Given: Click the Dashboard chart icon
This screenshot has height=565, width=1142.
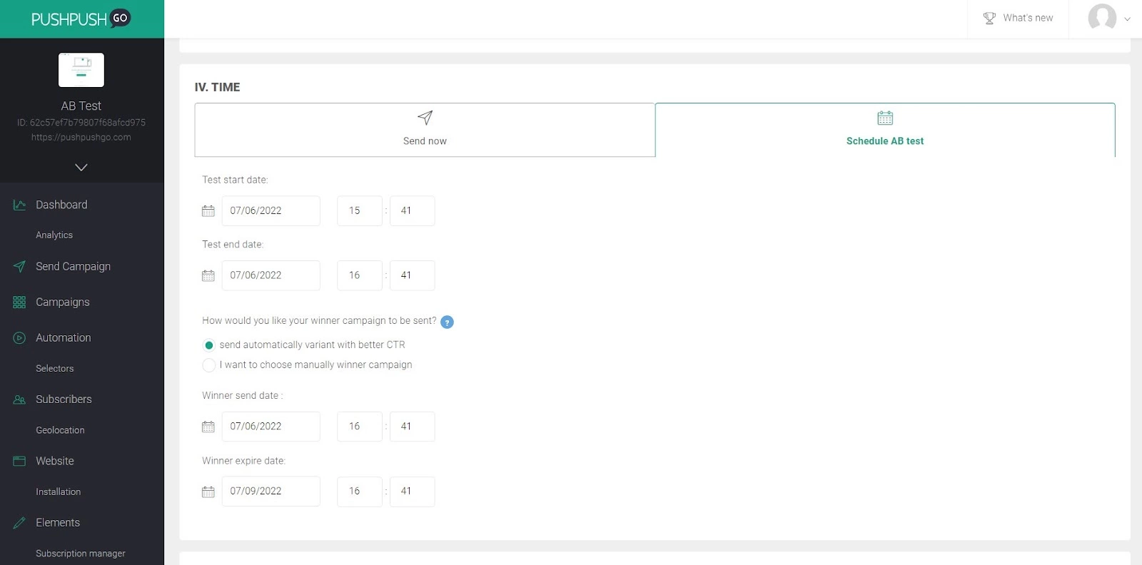Looking at the screenshot, I should pos(19,205).
